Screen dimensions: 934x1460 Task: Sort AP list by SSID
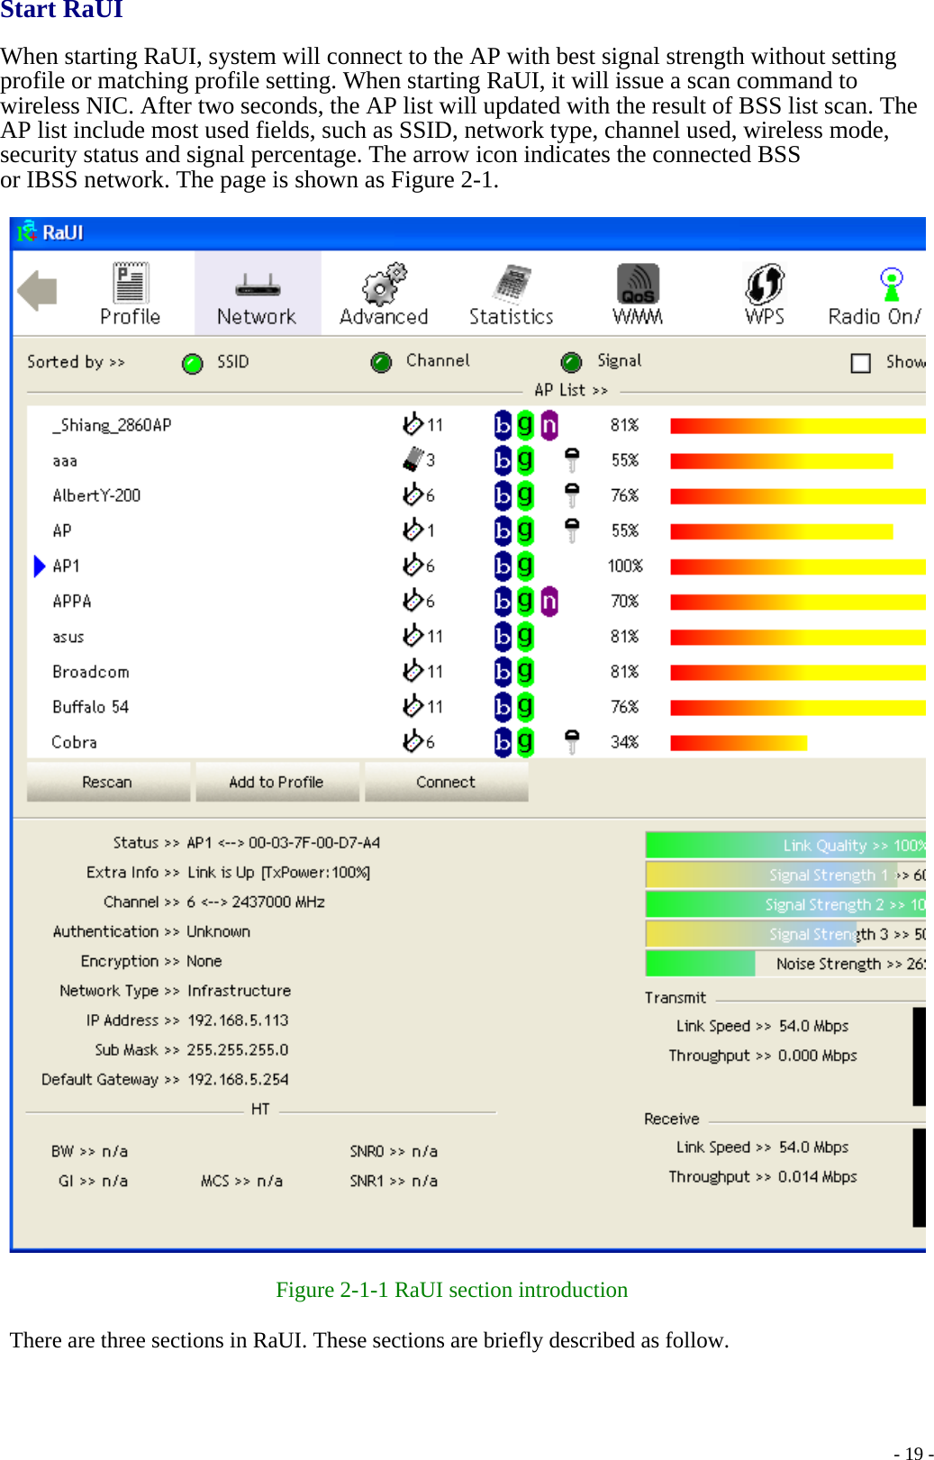[x=193, y=363]
